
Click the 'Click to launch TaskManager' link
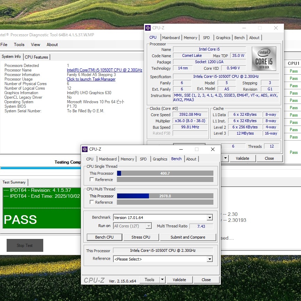coord(91,79)
